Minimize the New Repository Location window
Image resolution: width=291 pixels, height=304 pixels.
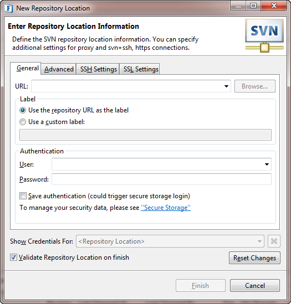click(238, 6)
